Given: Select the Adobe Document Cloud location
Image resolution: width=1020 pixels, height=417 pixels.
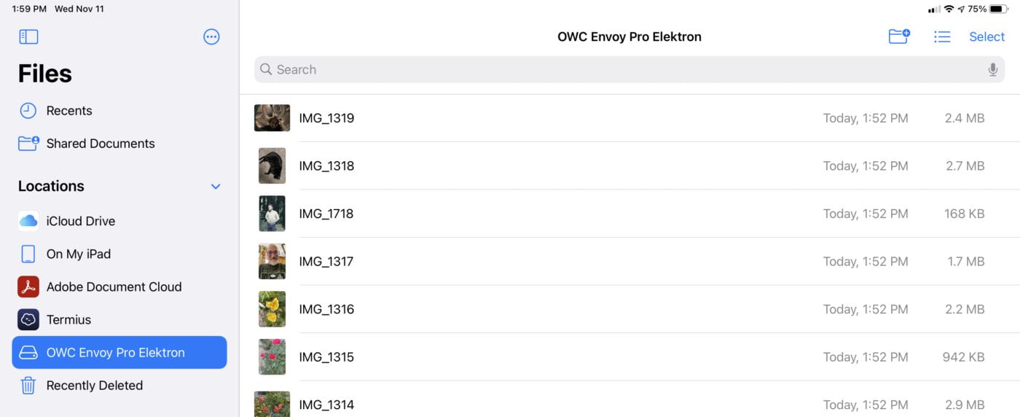Looking at the screenshot, I should click(x=114, y=287).
